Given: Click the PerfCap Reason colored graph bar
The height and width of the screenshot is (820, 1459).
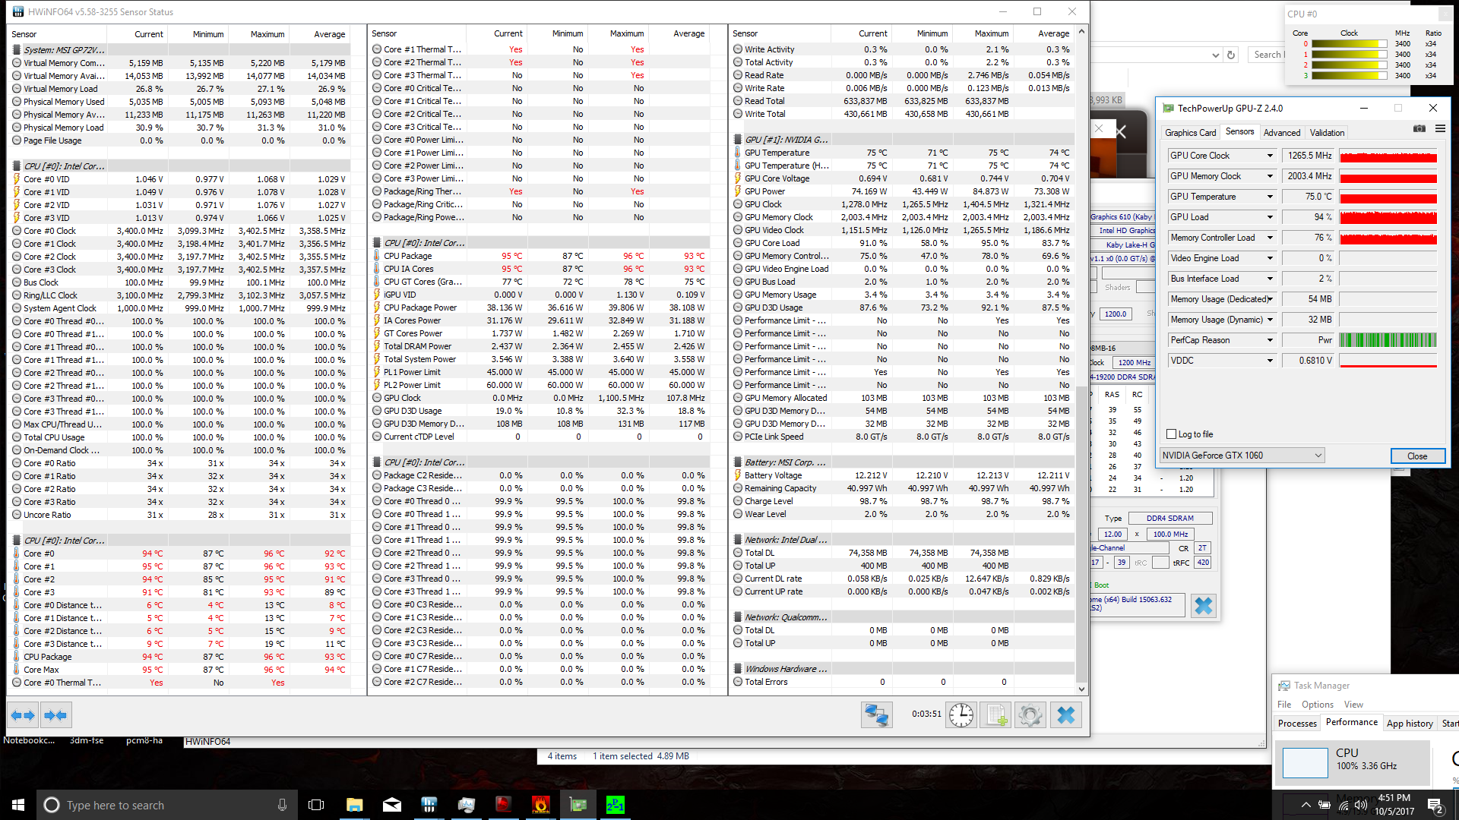Looking at the screenshot, I should (1388, 340).
